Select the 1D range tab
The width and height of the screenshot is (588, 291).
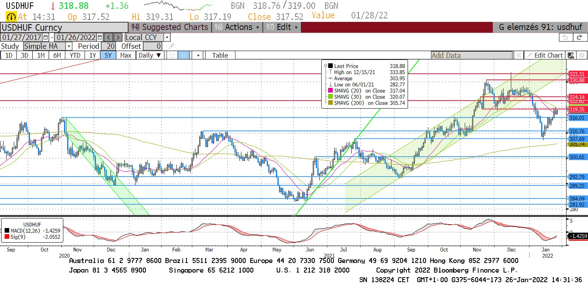point(8,55)
